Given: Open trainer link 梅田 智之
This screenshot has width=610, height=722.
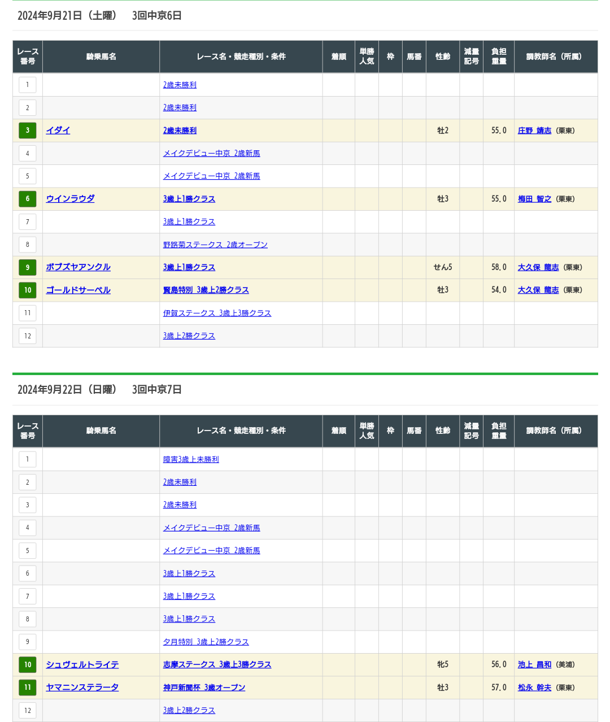Looking at the screenshot, I should 534,199.
